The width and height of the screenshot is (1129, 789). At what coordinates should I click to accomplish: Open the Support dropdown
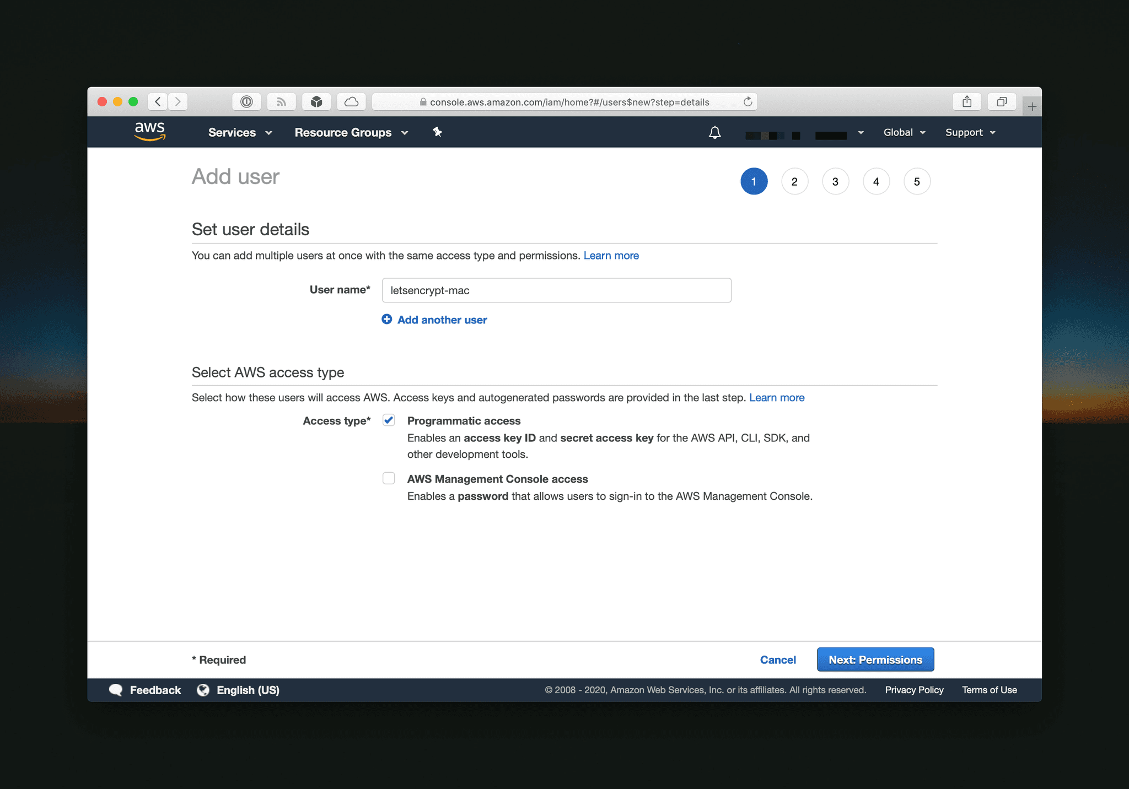coord(969,132)
